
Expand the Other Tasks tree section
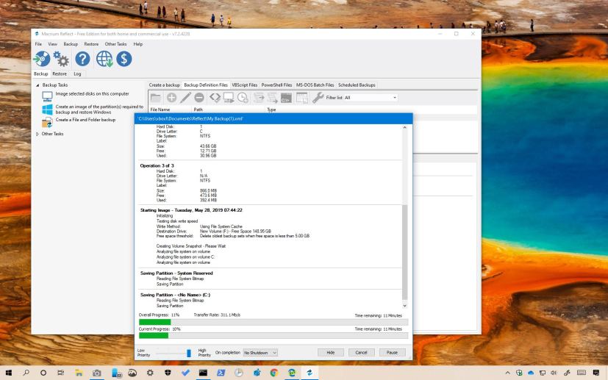[x=38, y=135]
